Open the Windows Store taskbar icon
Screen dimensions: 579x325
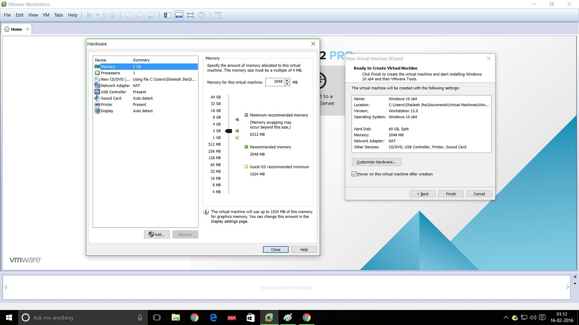click(250, 318)
